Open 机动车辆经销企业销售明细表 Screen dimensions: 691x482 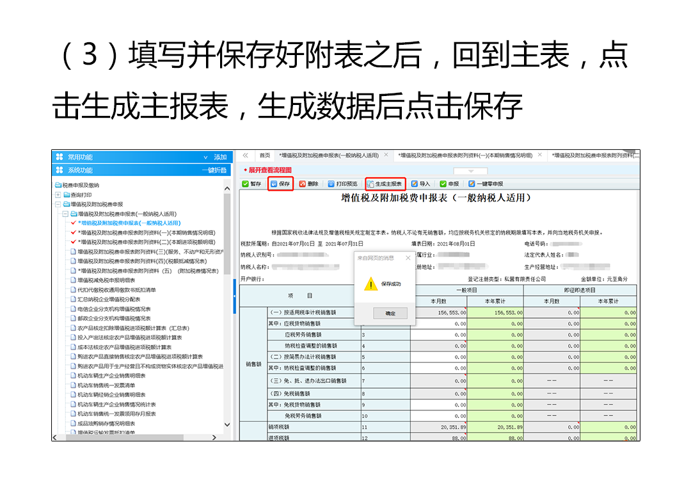111,395
